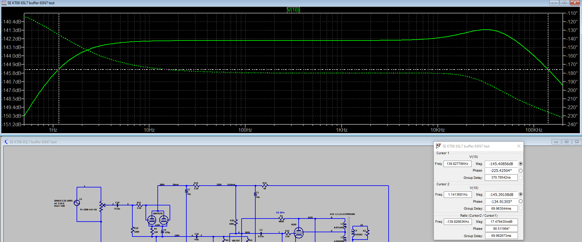Close the cursor readout dialog
The height and width of the screenshot is (242, 582).
519,146
